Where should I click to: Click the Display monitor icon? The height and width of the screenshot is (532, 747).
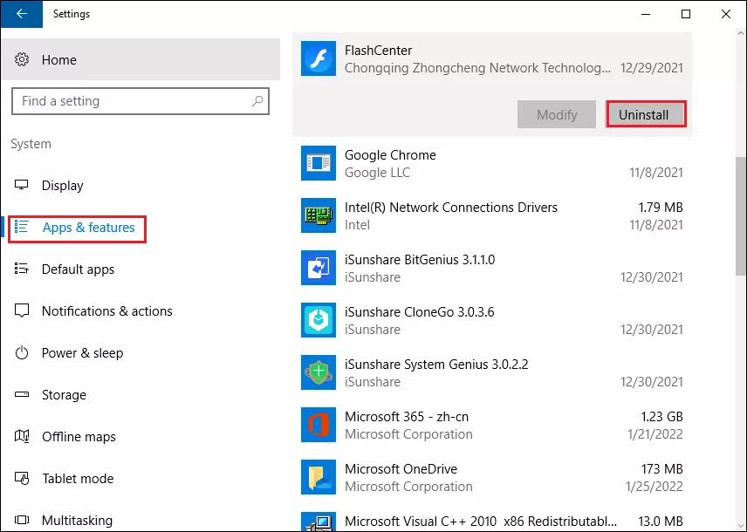point(22,185)
